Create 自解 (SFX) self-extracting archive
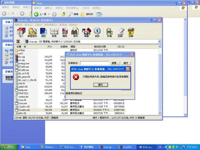Image resolution: width=200 pixels, height=150 pixels. [x=131, y=32]
